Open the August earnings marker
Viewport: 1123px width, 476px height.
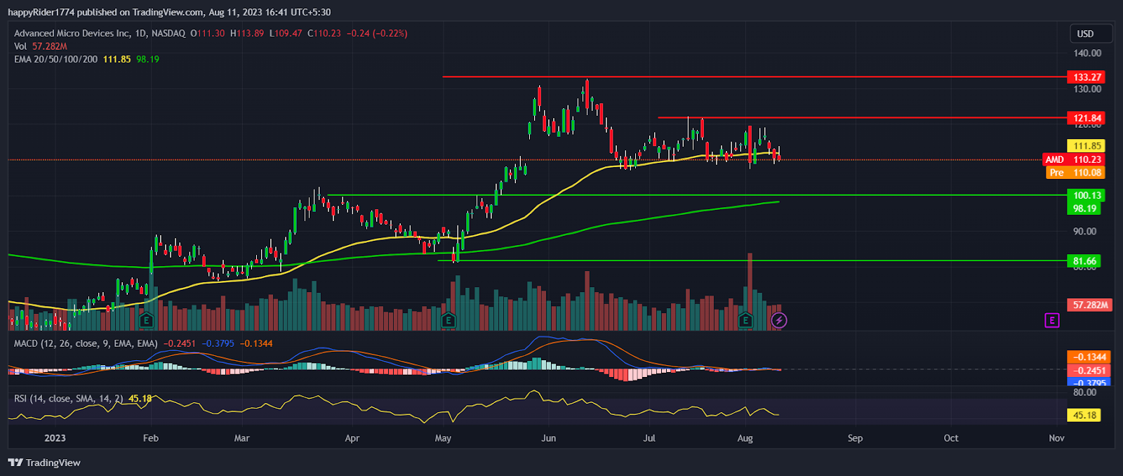[745, 321]
